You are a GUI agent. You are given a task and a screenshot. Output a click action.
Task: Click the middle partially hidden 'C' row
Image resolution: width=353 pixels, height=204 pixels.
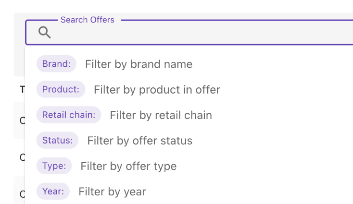[22, 157]
